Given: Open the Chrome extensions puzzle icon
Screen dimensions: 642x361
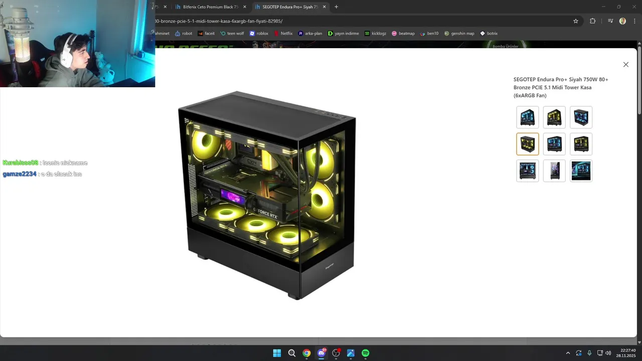Looking at the screenshot, I should click(592, 21).
